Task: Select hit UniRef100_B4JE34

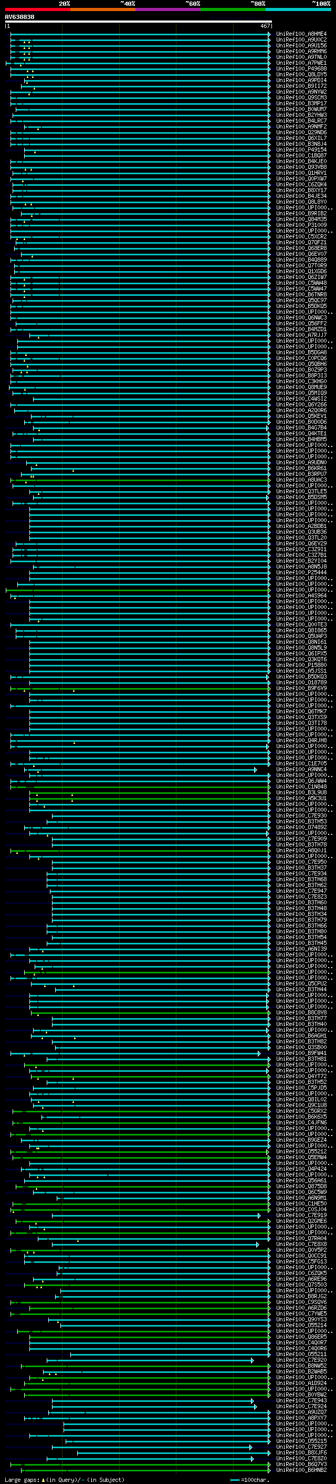Action: tap(301, 196)
